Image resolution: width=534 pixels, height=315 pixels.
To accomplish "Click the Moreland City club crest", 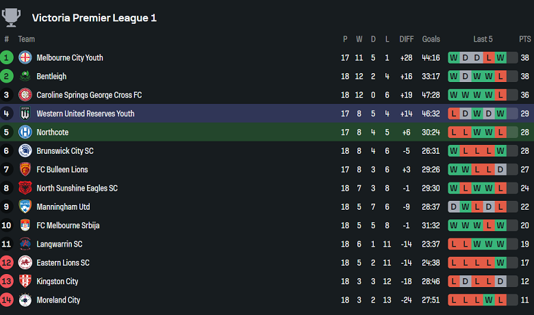I will [x=25, y=300].
